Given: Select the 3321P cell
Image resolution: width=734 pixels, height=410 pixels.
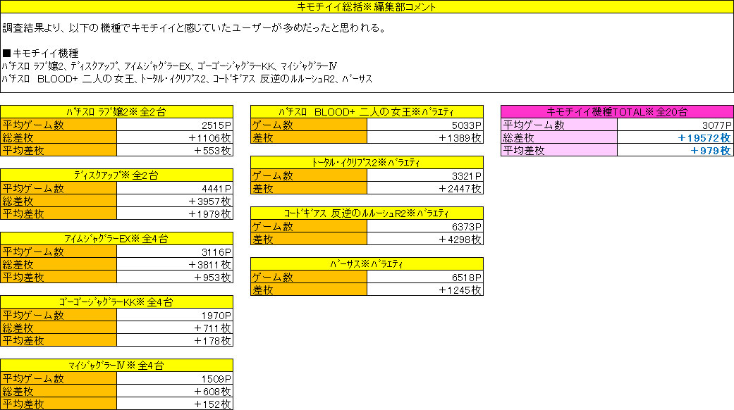Looking at the screenshot, I should [425, 176].
